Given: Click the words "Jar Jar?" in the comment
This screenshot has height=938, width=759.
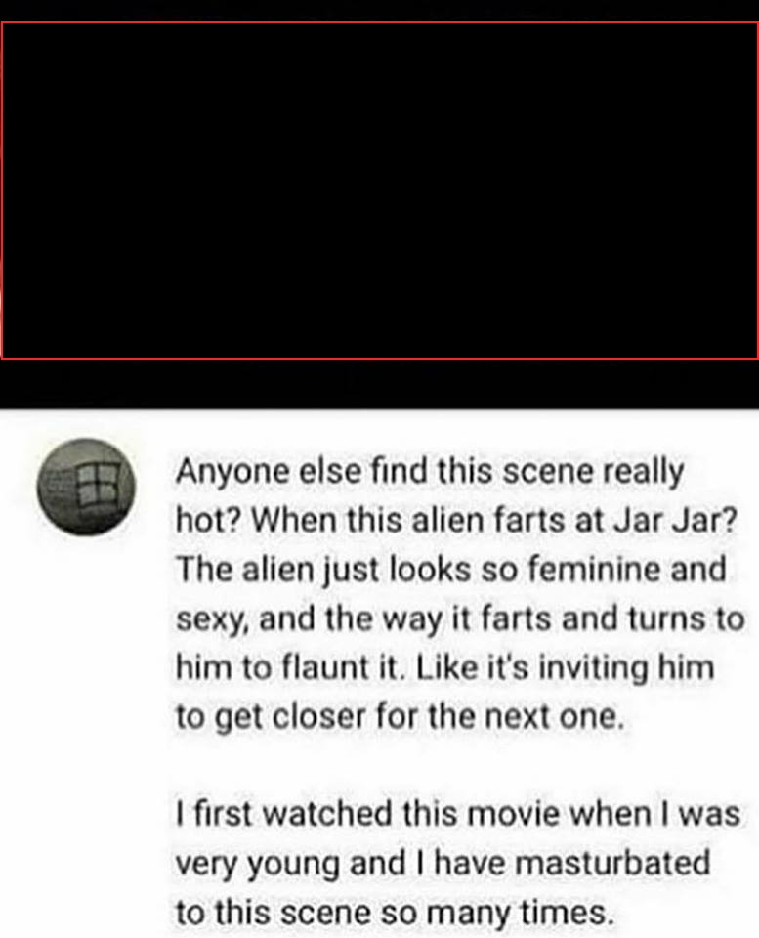Looking at the screenshot, I should pyautogui.click(x=676, y=520).
